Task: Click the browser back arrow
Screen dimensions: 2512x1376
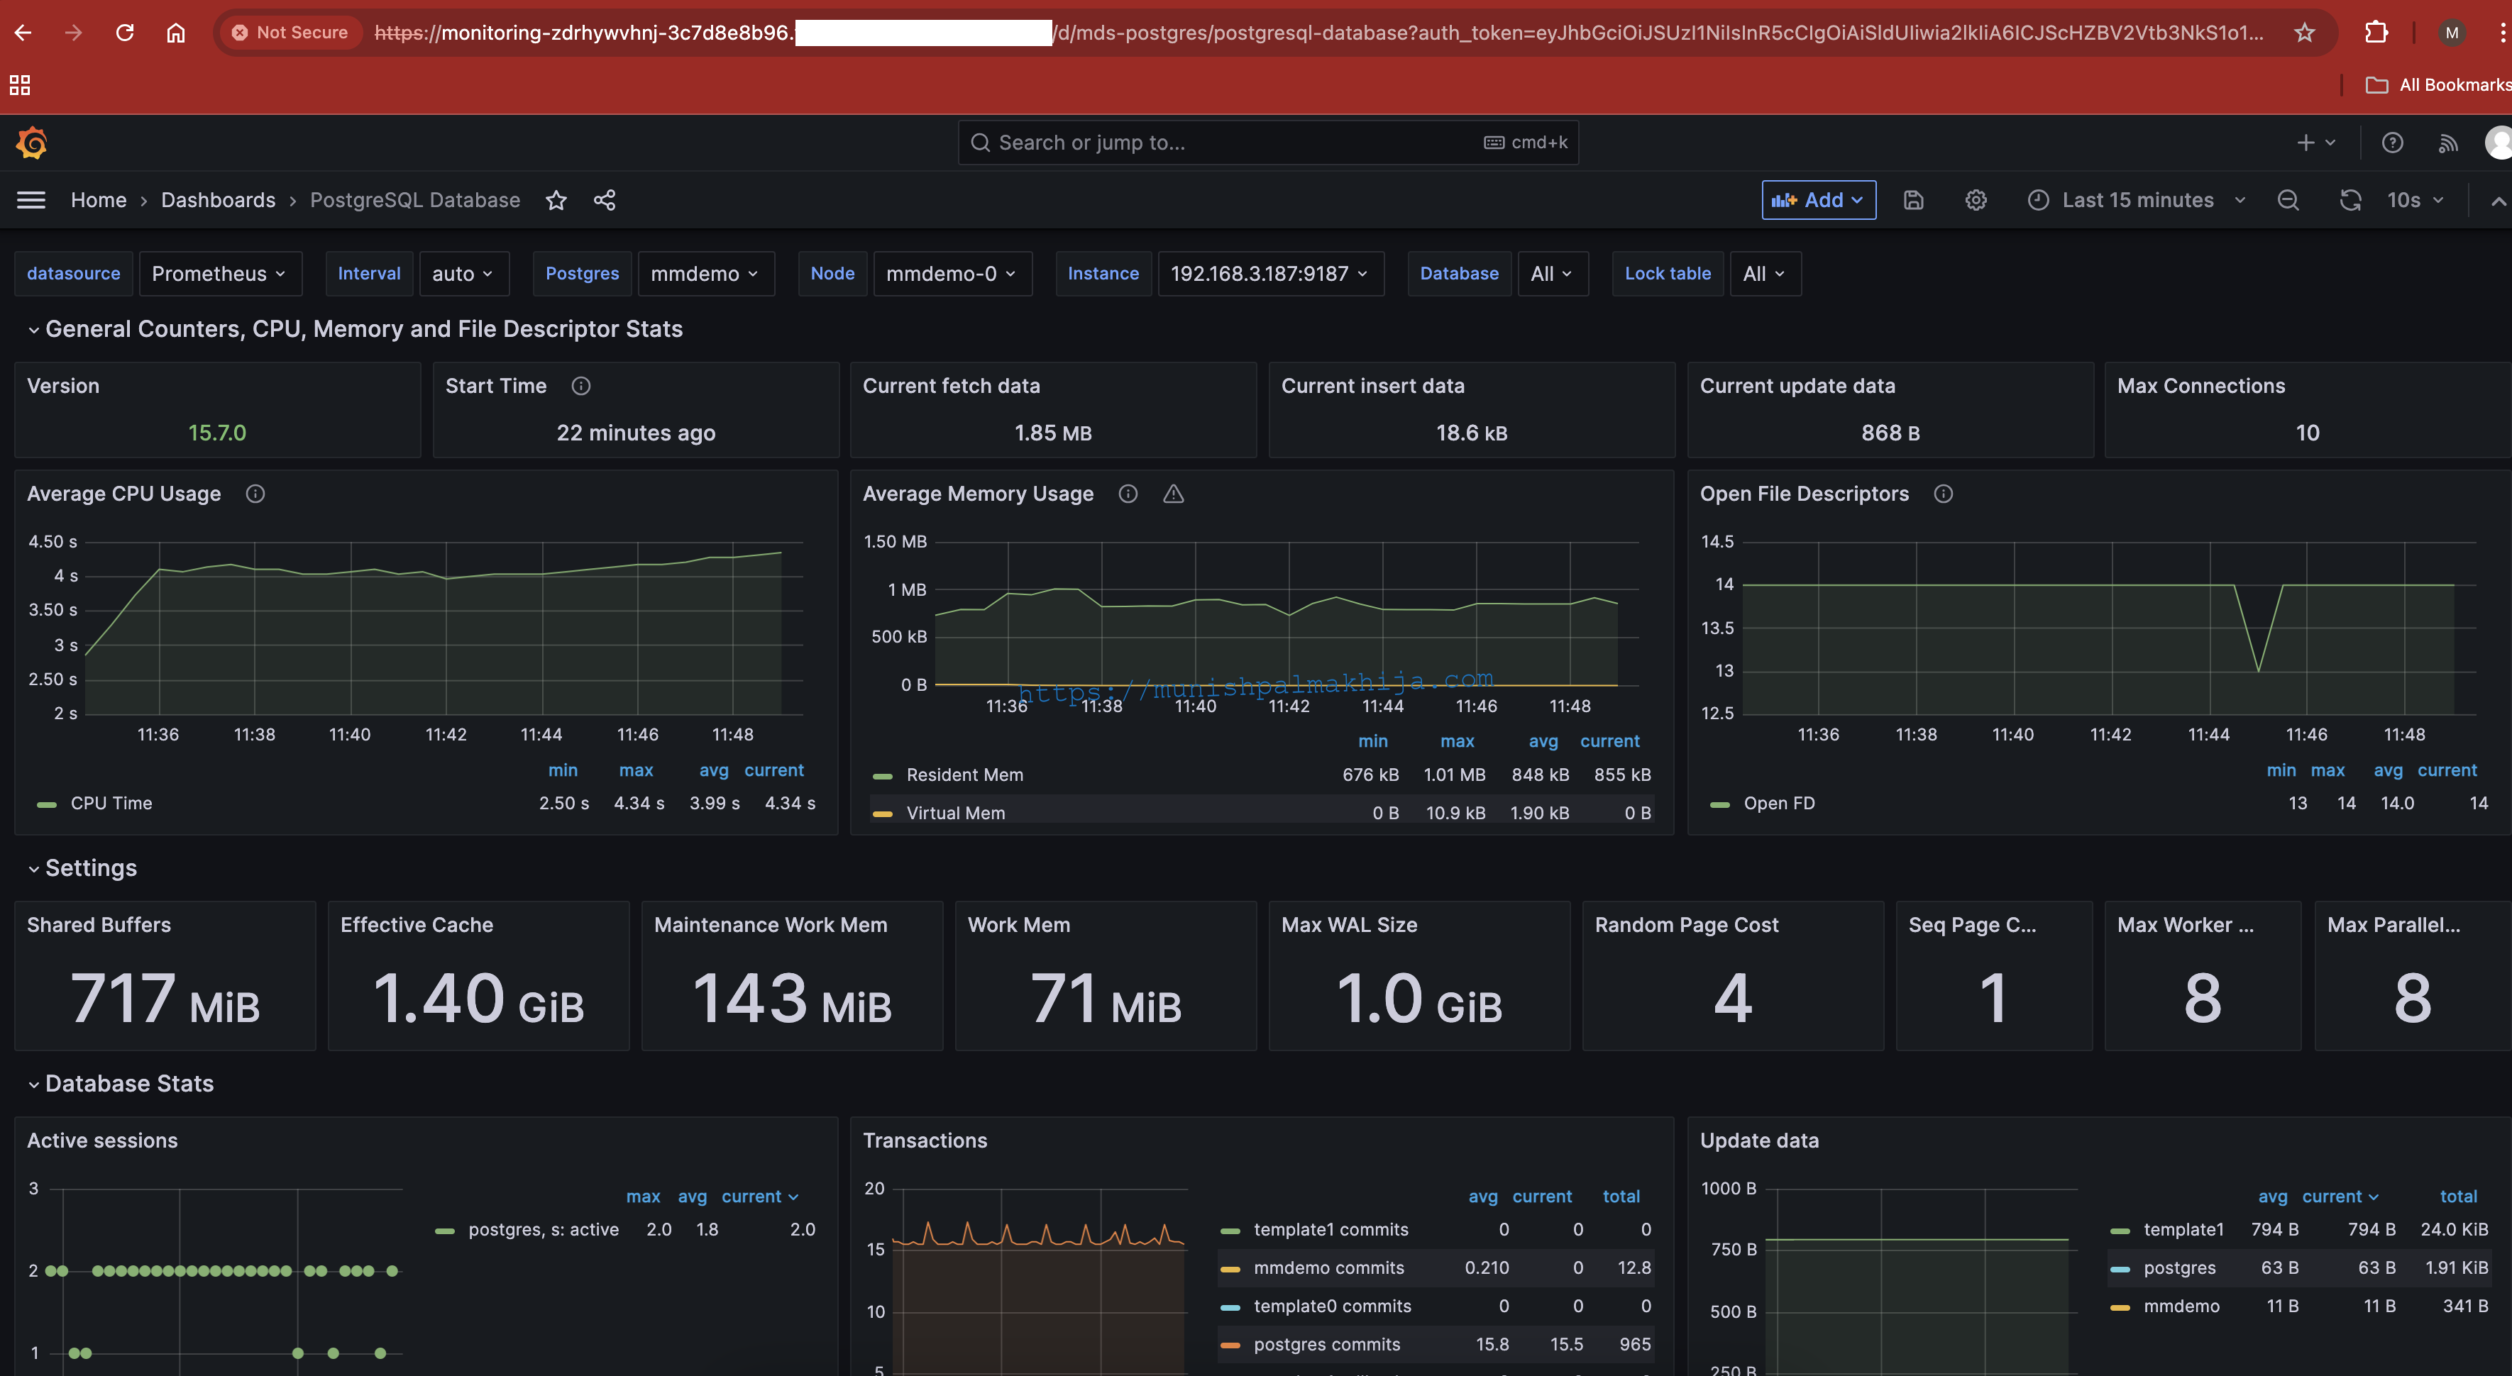Action: coord(23,32)
